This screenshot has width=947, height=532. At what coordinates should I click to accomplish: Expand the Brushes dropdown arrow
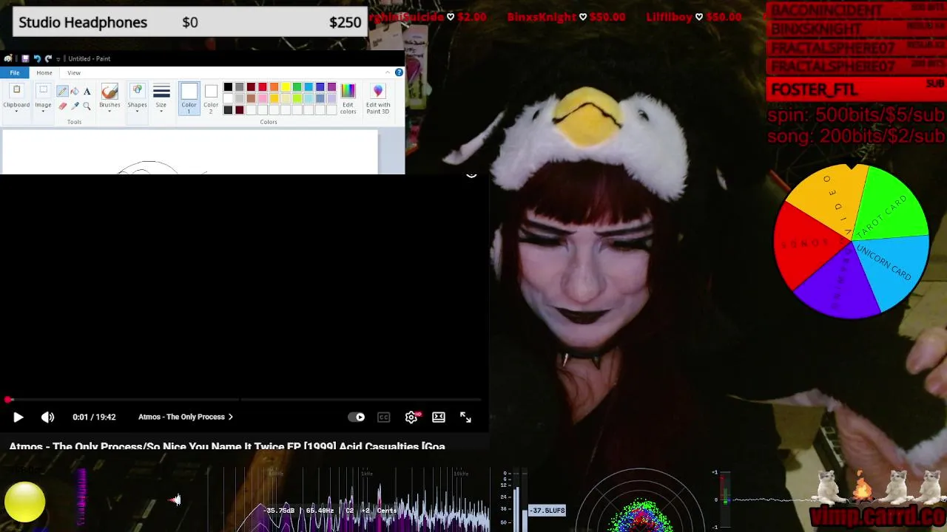coord(109,111)
